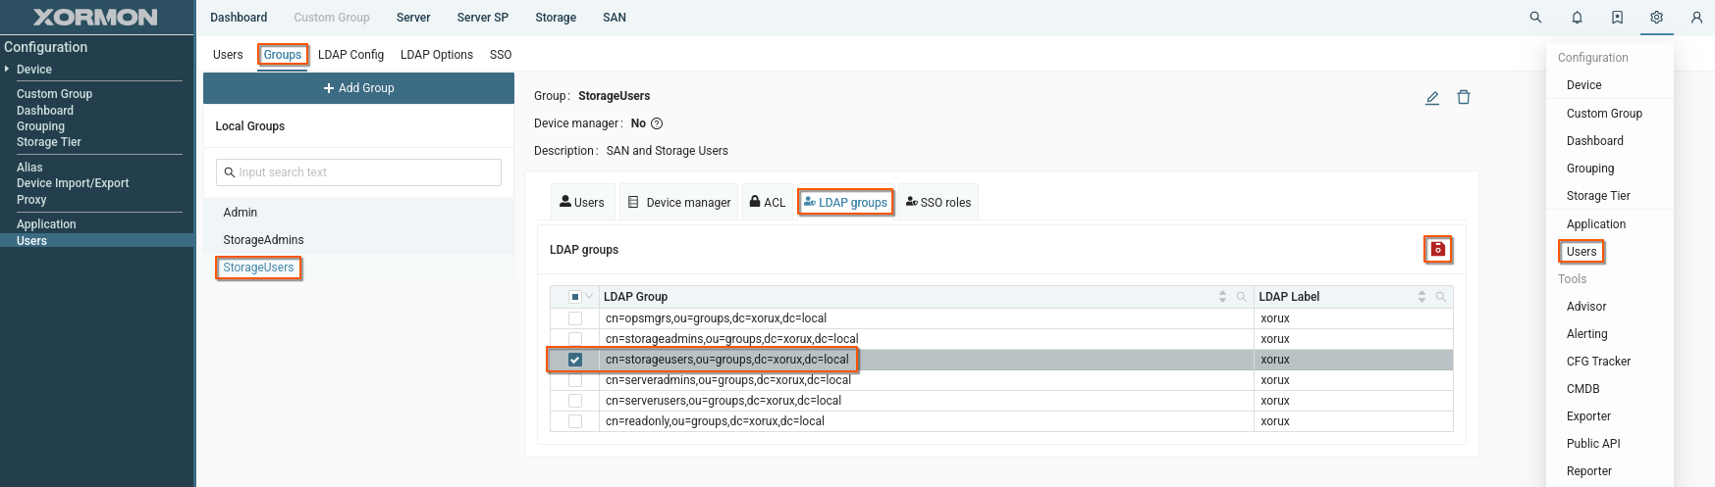Expand the Device tree item in sidebar
Image resolution: width=1715 pixels, height=487 pixels.
point(8,70)
